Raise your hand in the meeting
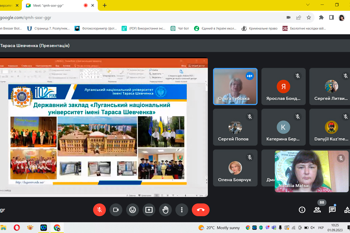 [x=165, y=210]
